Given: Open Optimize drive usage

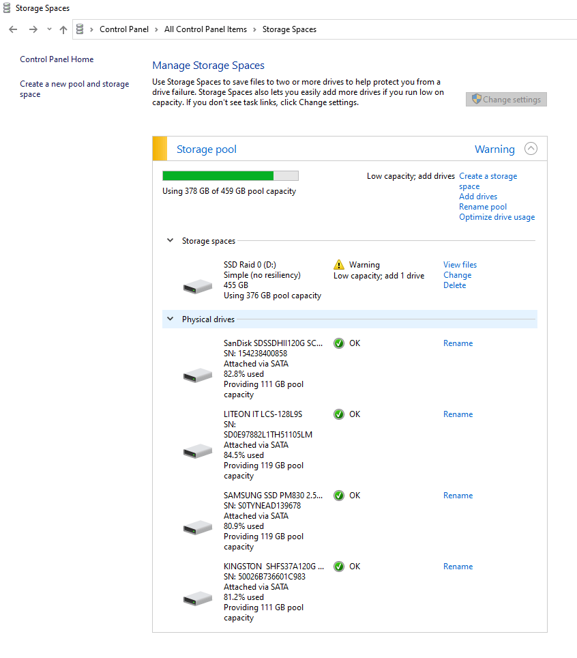Looking at the screenshot, I should point(497,216).
